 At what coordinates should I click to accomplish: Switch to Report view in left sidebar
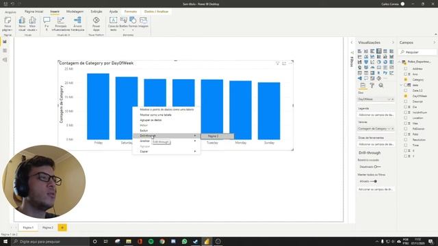5,42
